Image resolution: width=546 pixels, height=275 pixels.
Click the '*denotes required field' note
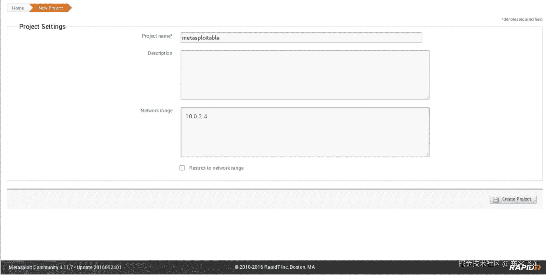pyautogui.click(x=522, y=19)
